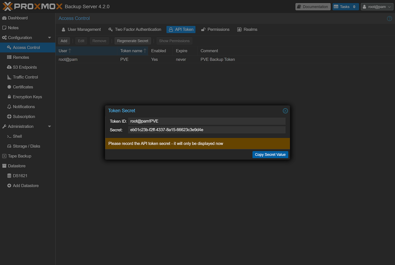The image size is (395, 265).
Task: Click the Token Secret dialog title
Action: [122, 111]
